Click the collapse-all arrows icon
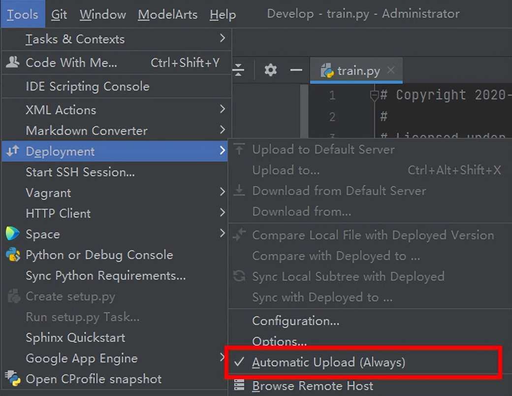This screenshot has width=512, height=396. (x=238, y=70)
